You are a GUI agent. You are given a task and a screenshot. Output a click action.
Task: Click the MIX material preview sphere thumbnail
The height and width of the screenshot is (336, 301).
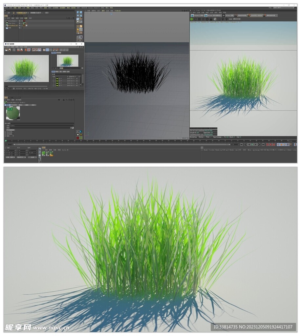(13, 114)
